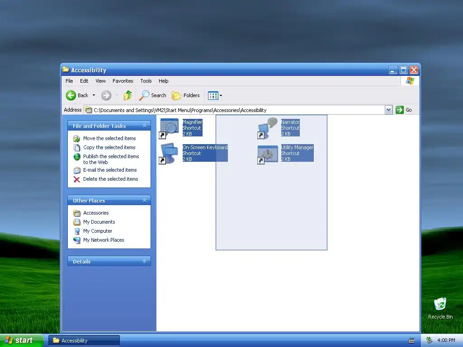Click Move the selected items link
Screen dimensions: 463x347
pyautogui.click(x=109, y=138)
